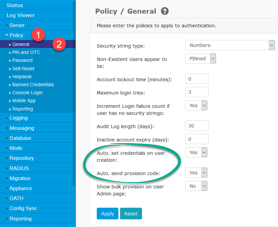Image resolution: width=278 pixels, height=227 pixels.
Task: Click the help question mark icon
Action: [165, 11]
